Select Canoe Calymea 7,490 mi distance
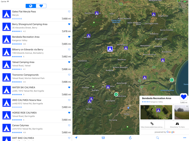 click(66, 132)
